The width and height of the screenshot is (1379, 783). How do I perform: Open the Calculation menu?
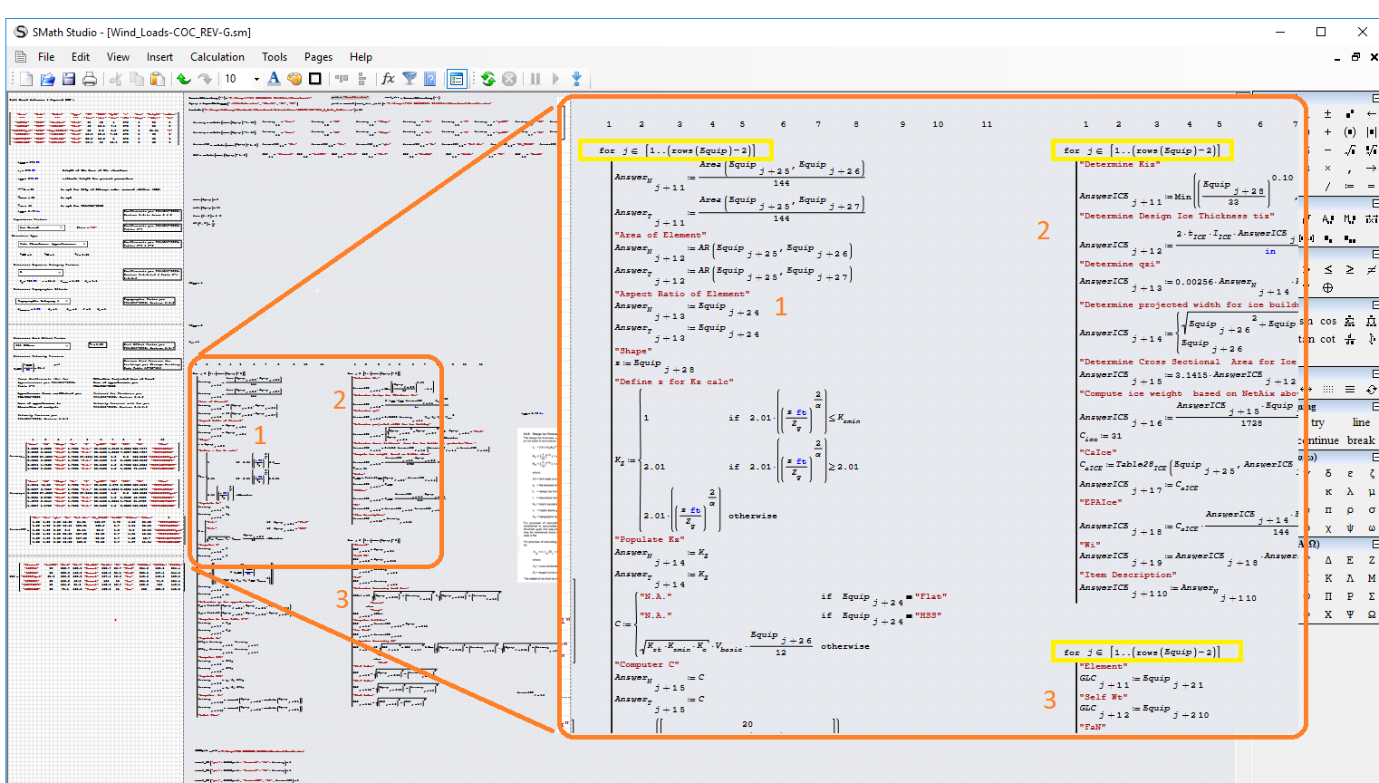pyautogui.click(x=217, y=56)
